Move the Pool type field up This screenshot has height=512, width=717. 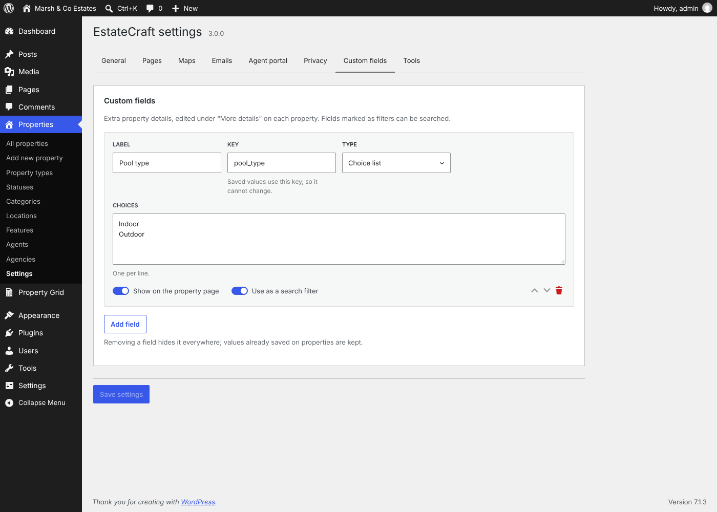tap(535, 290)
